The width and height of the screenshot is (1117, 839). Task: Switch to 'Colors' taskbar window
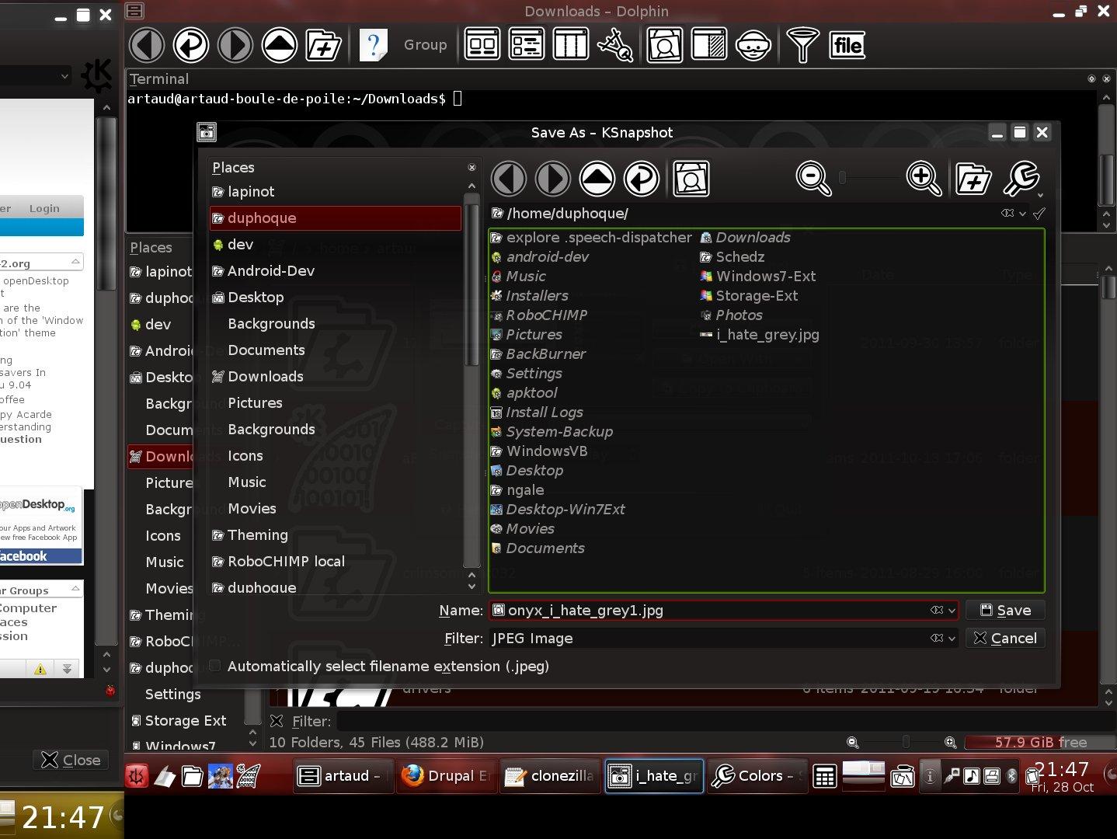click(757, 775)
